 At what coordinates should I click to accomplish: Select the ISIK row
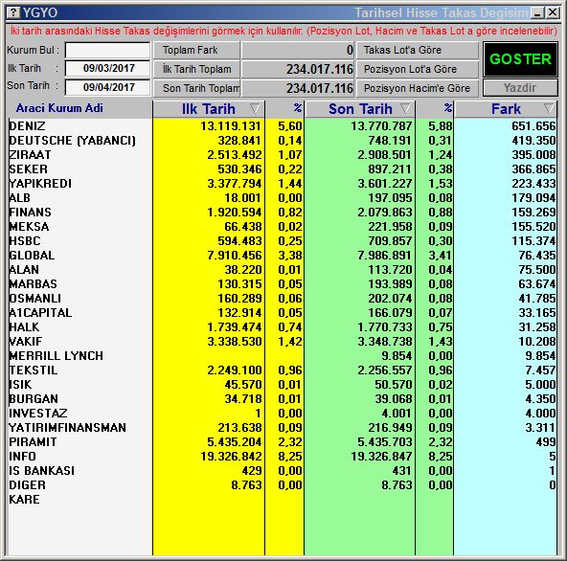[x=282, y=385]
